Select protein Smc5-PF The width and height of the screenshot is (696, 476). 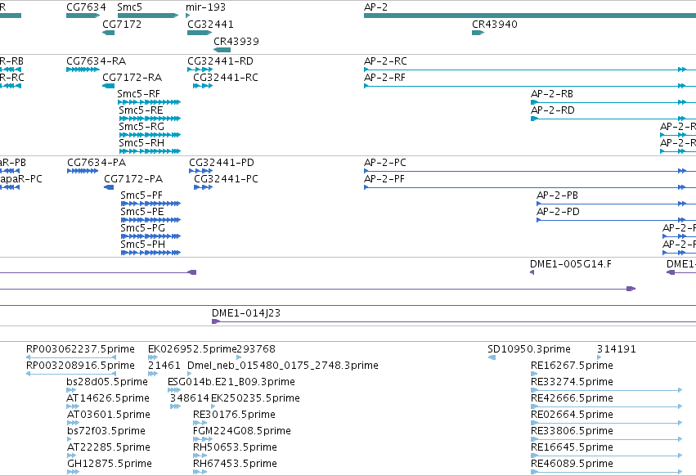click(x=141, y=195)
